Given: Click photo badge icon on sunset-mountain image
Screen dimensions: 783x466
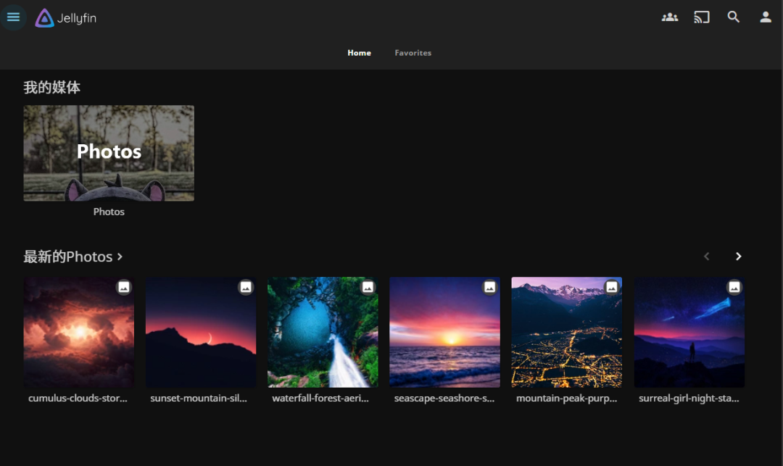Looking at the screenshot, I should 246,287.
